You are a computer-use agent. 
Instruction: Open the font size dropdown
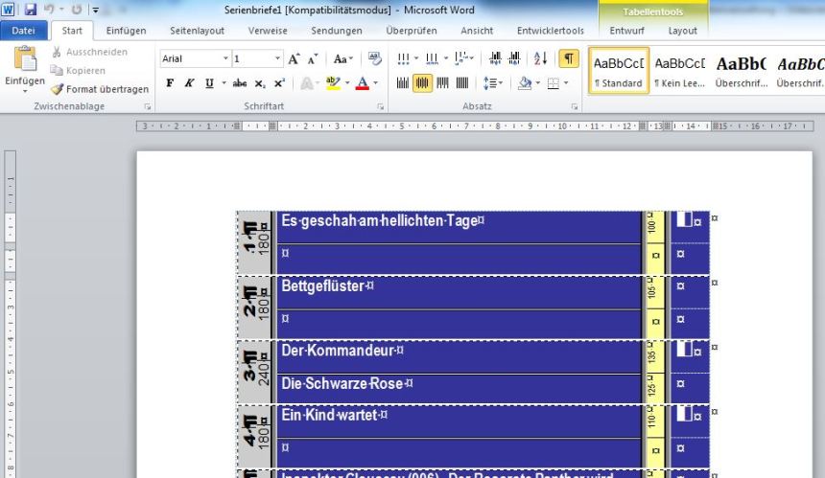pyautogui.click(x=278, y=58)
